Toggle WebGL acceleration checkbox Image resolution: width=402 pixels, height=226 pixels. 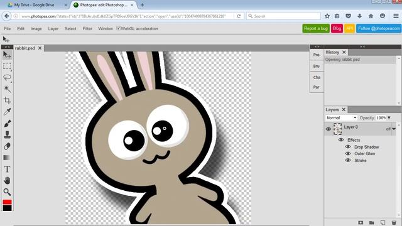tap(118, 28)
